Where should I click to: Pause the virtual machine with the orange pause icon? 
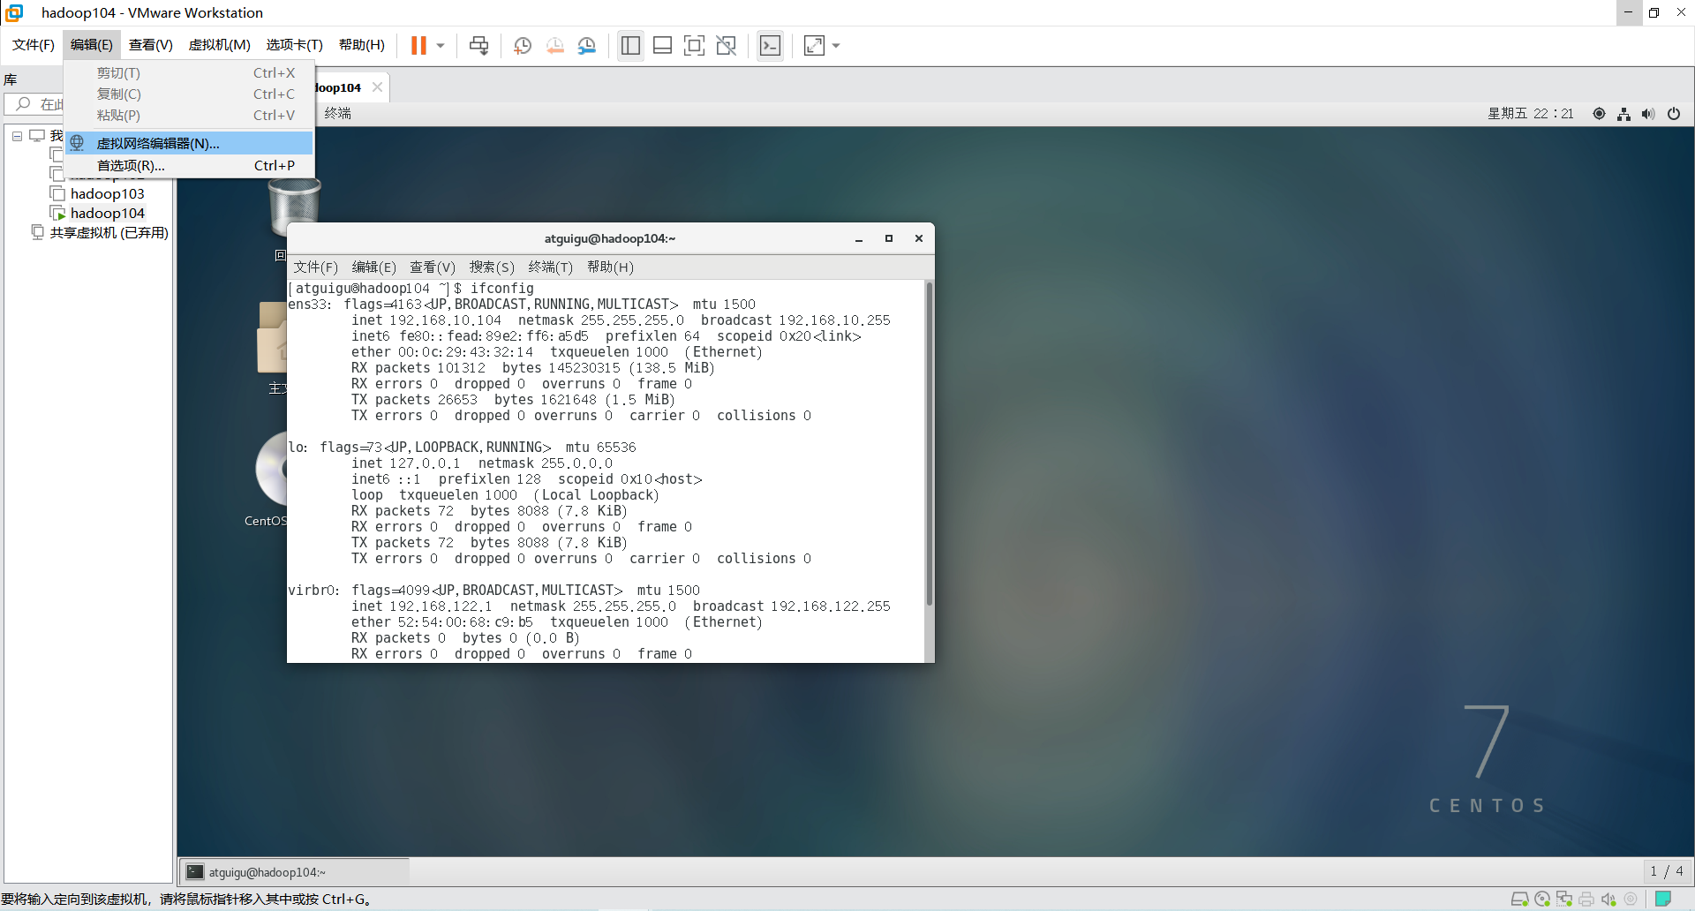click(418, 45)
